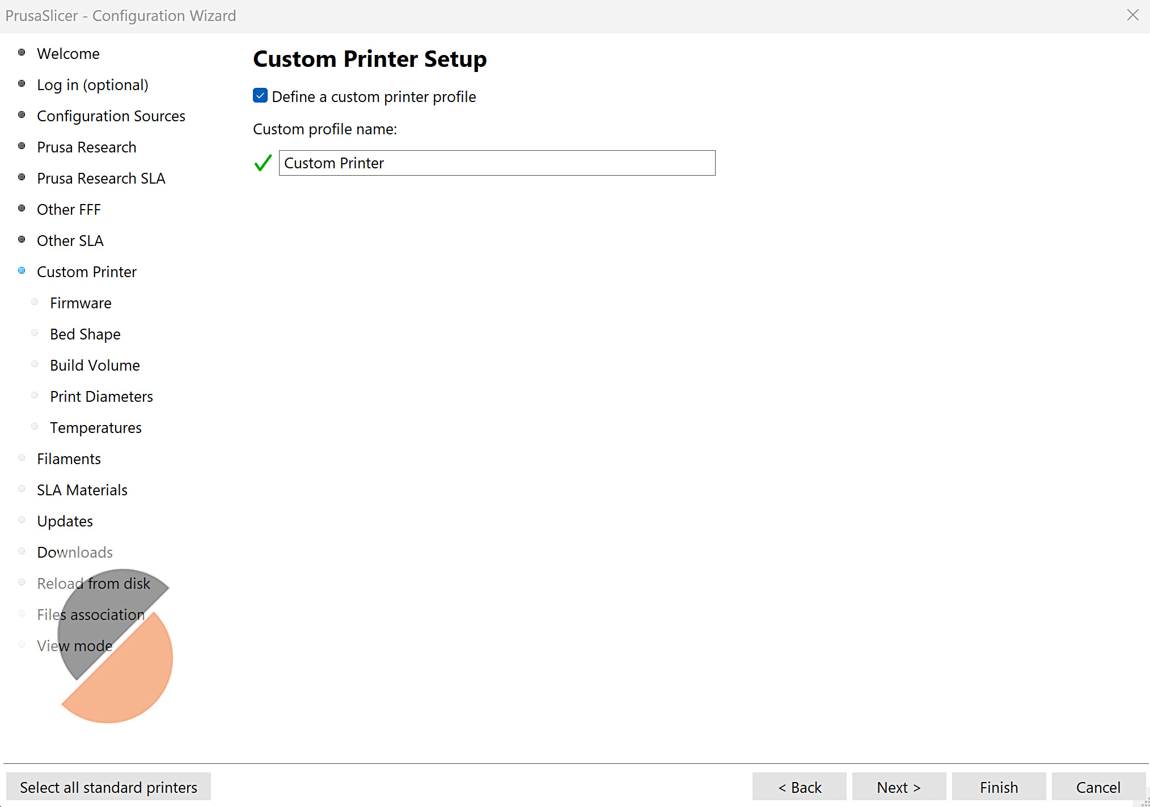
Task: Uncheck Define a custom printer profile checkbox
Action: tap(260, 96)
